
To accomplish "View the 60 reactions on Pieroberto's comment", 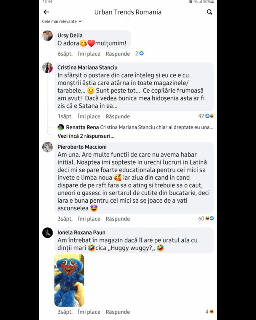I will (x=206, y=219).
